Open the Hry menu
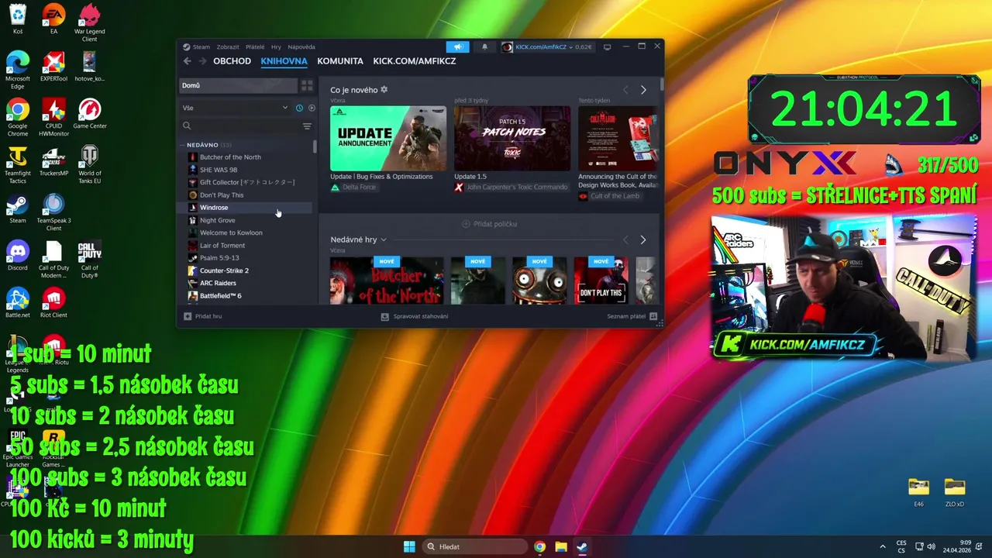 click(276, 46)
